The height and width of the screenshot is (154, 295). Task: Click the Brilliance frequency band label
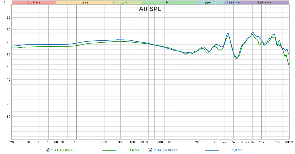pyautogui.click(x=265, y=2)
